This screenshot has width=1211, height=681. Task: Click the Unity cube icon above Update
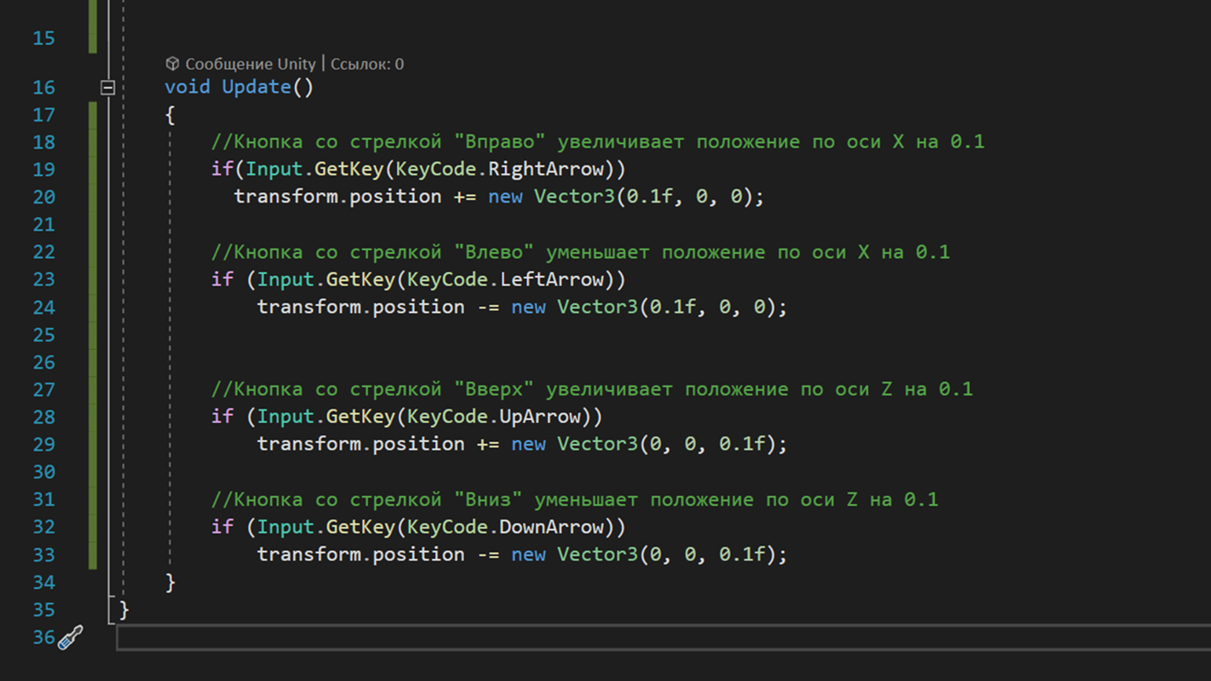click(x=172, y=64)
